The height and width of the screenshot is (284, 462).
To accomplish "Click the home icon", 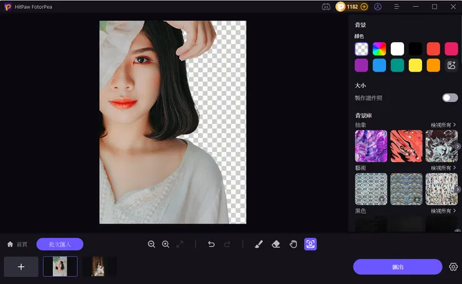I will 10,244.
